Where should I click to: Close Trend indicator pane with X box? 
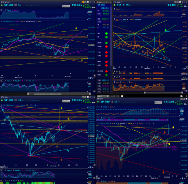2,10
